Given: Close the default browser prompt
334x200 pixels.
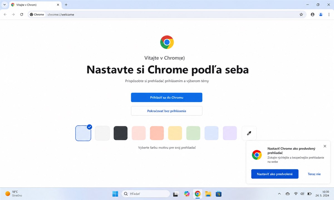Looking at the screenshot, I should [x=325, y=146].
